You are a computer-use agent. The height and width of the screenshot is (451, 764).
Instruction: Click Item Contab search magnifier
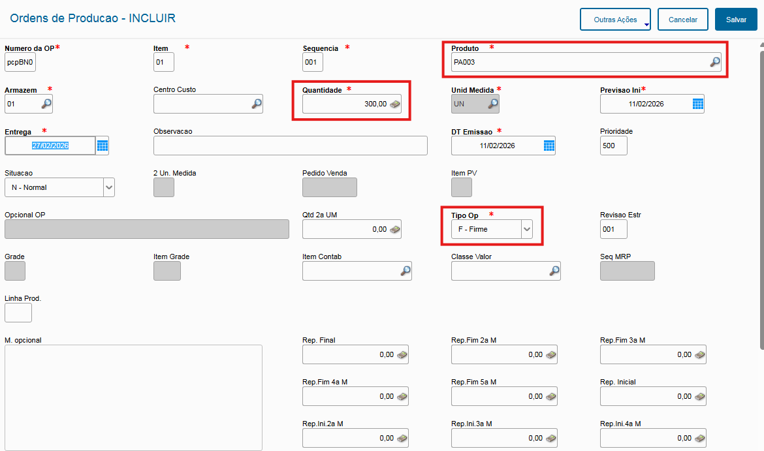tap(406, 271)
